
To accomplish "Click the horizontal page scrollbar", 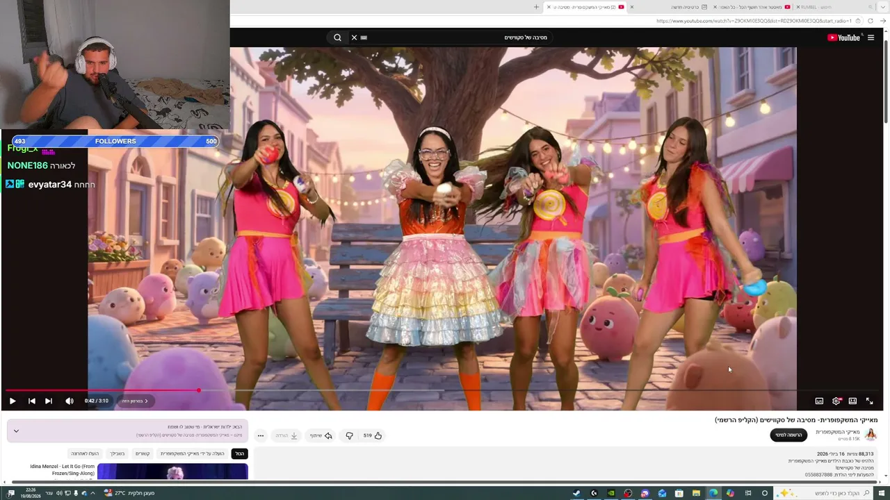I will pyautogui.click(x=445, y=482).
